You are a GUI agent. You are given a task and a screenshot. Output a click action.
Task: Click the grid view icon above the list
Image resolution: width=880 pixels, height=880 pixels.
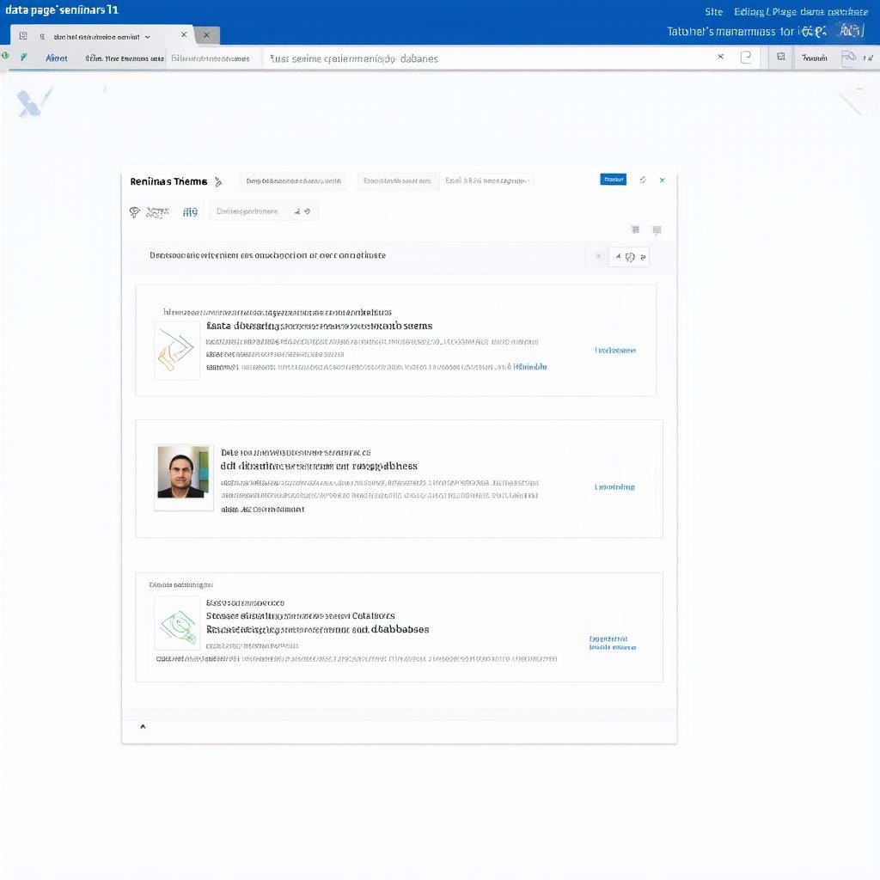[x=635, y=229]
